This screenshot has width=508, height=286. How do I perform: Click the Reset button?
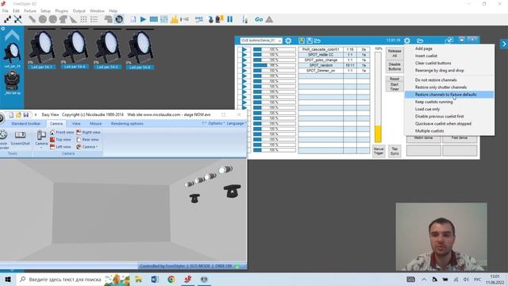pyautogui.click(x=394, y=79)
